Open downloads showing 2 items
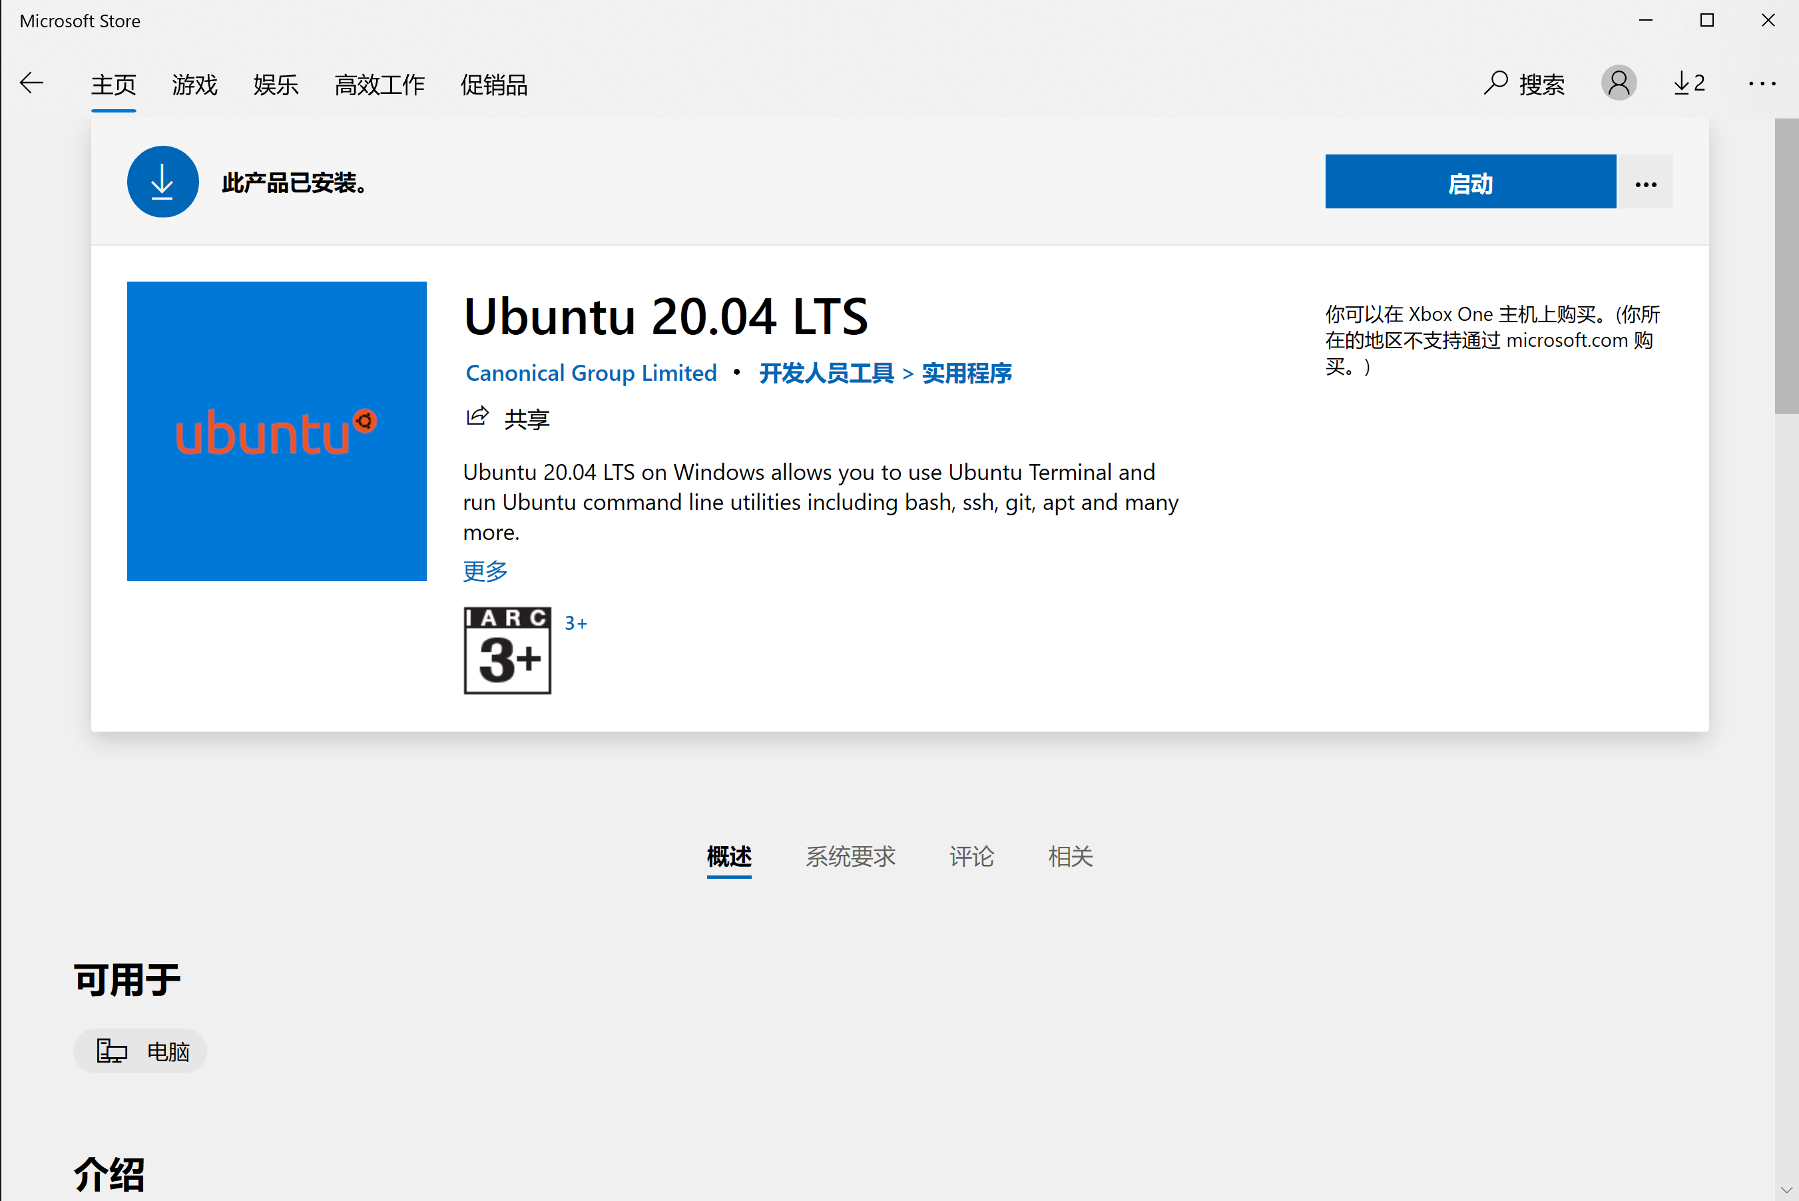The height and width of the screenshot is (1201, 1799). pyautogui.click(x=1688, y=83)
